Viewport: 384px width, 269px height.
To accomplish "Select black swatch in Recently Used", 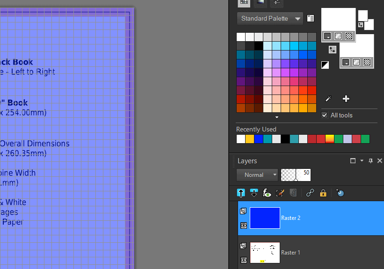I will click(x=285, y=139).
